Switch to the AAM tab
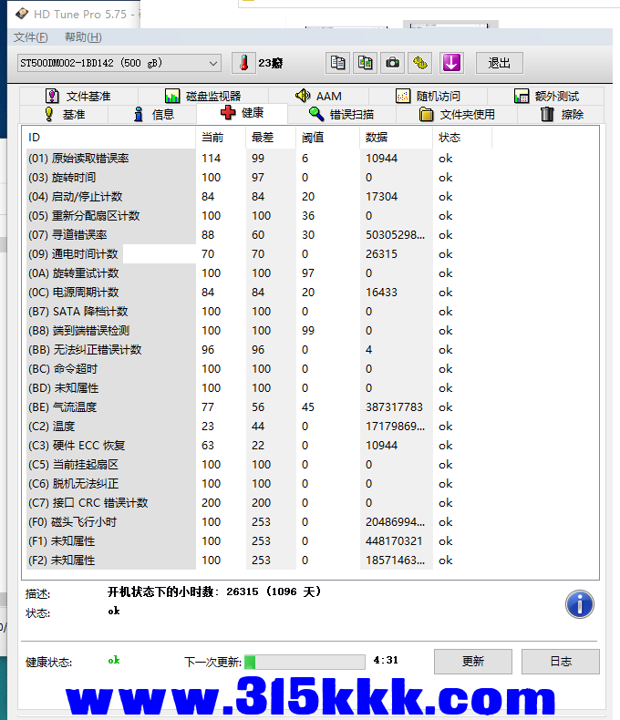 click(319, 96)
